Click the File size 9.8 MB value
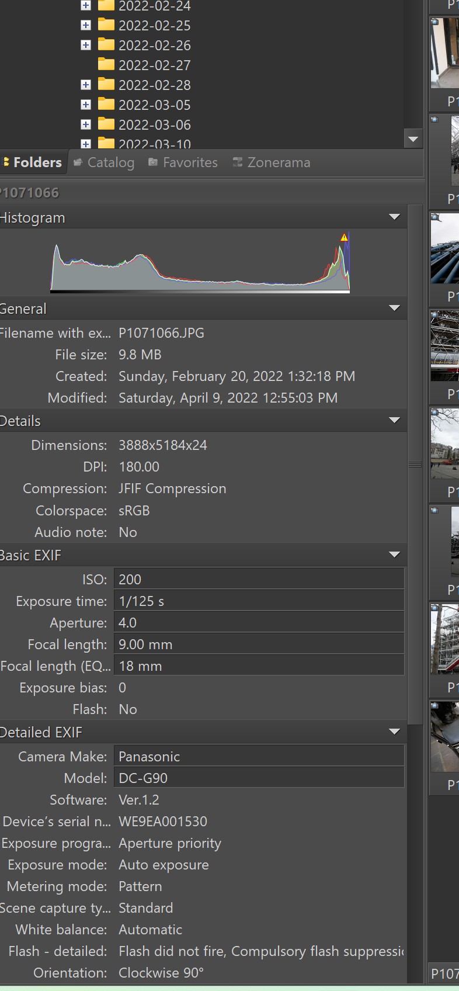The height and width of the screenshot is (991, 459). pos(140,355)
